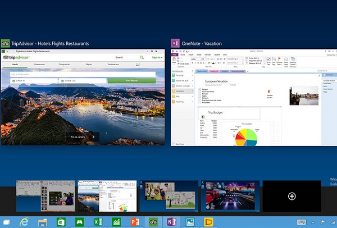This screenshot has height=228, width=337.
Task: Click the green game controller taskbar icon
Action: click(x=79, y=222)
